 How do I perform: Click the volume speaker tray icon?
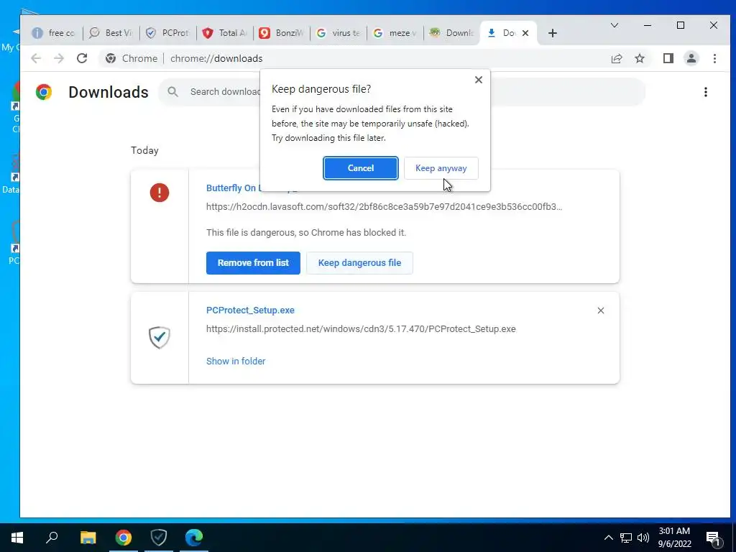tap(643, 538)
